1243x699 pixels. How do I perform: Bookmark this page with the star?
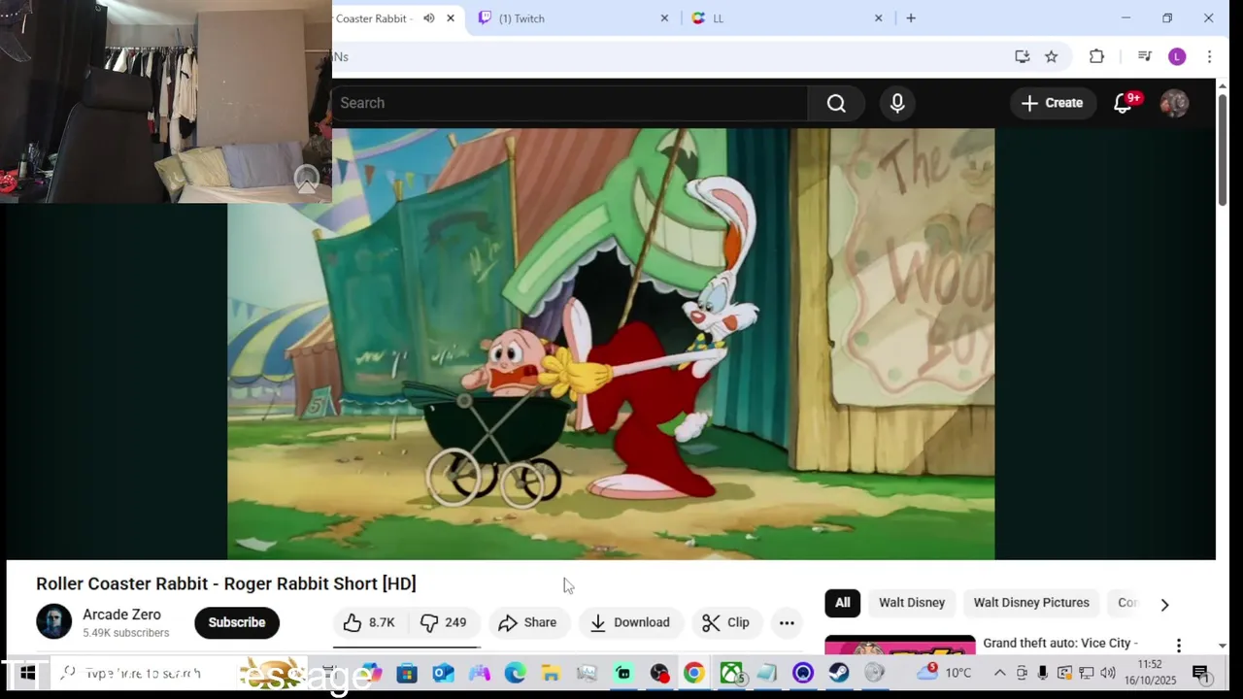[1052, 56]
